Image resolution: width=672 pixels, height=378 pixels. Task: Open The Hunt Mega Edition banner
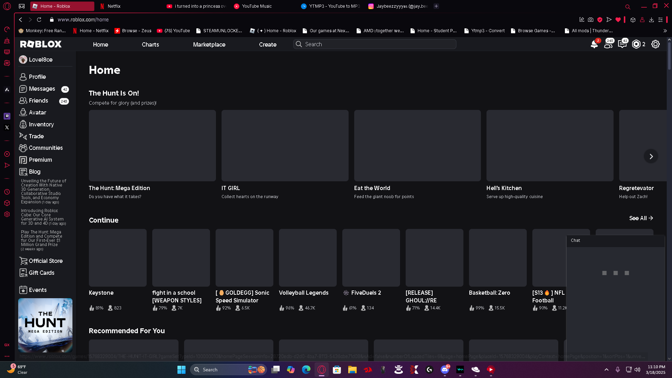pos(45,325)
